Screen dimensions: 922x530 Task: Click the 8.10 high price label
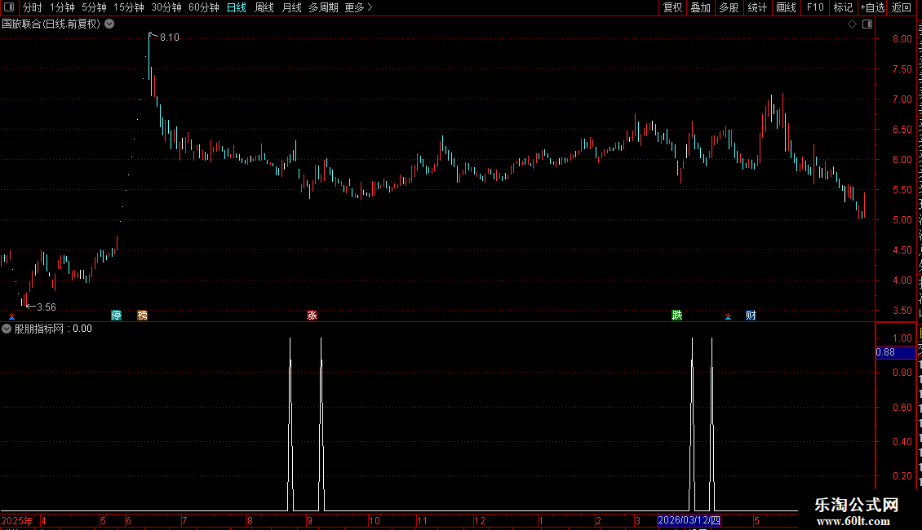pos(170,38)
